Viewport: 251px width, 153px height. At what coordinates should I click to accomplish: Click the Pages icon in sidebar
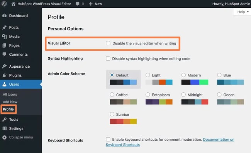click(x=5, y=45)
